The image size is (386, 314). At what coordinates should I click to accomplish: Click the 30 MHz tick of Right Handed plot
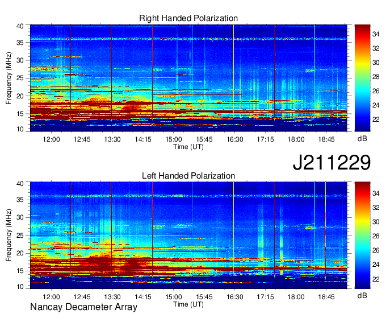click(20, 60)
